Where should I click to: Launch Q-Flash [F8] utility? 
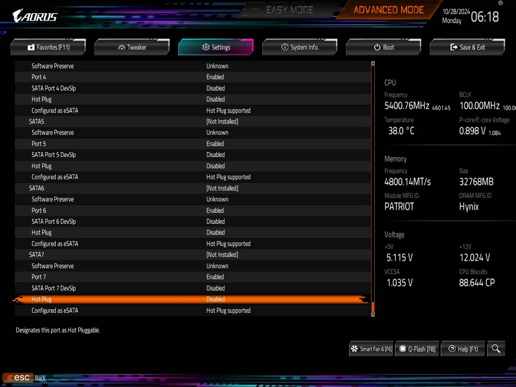coord(417,349)
